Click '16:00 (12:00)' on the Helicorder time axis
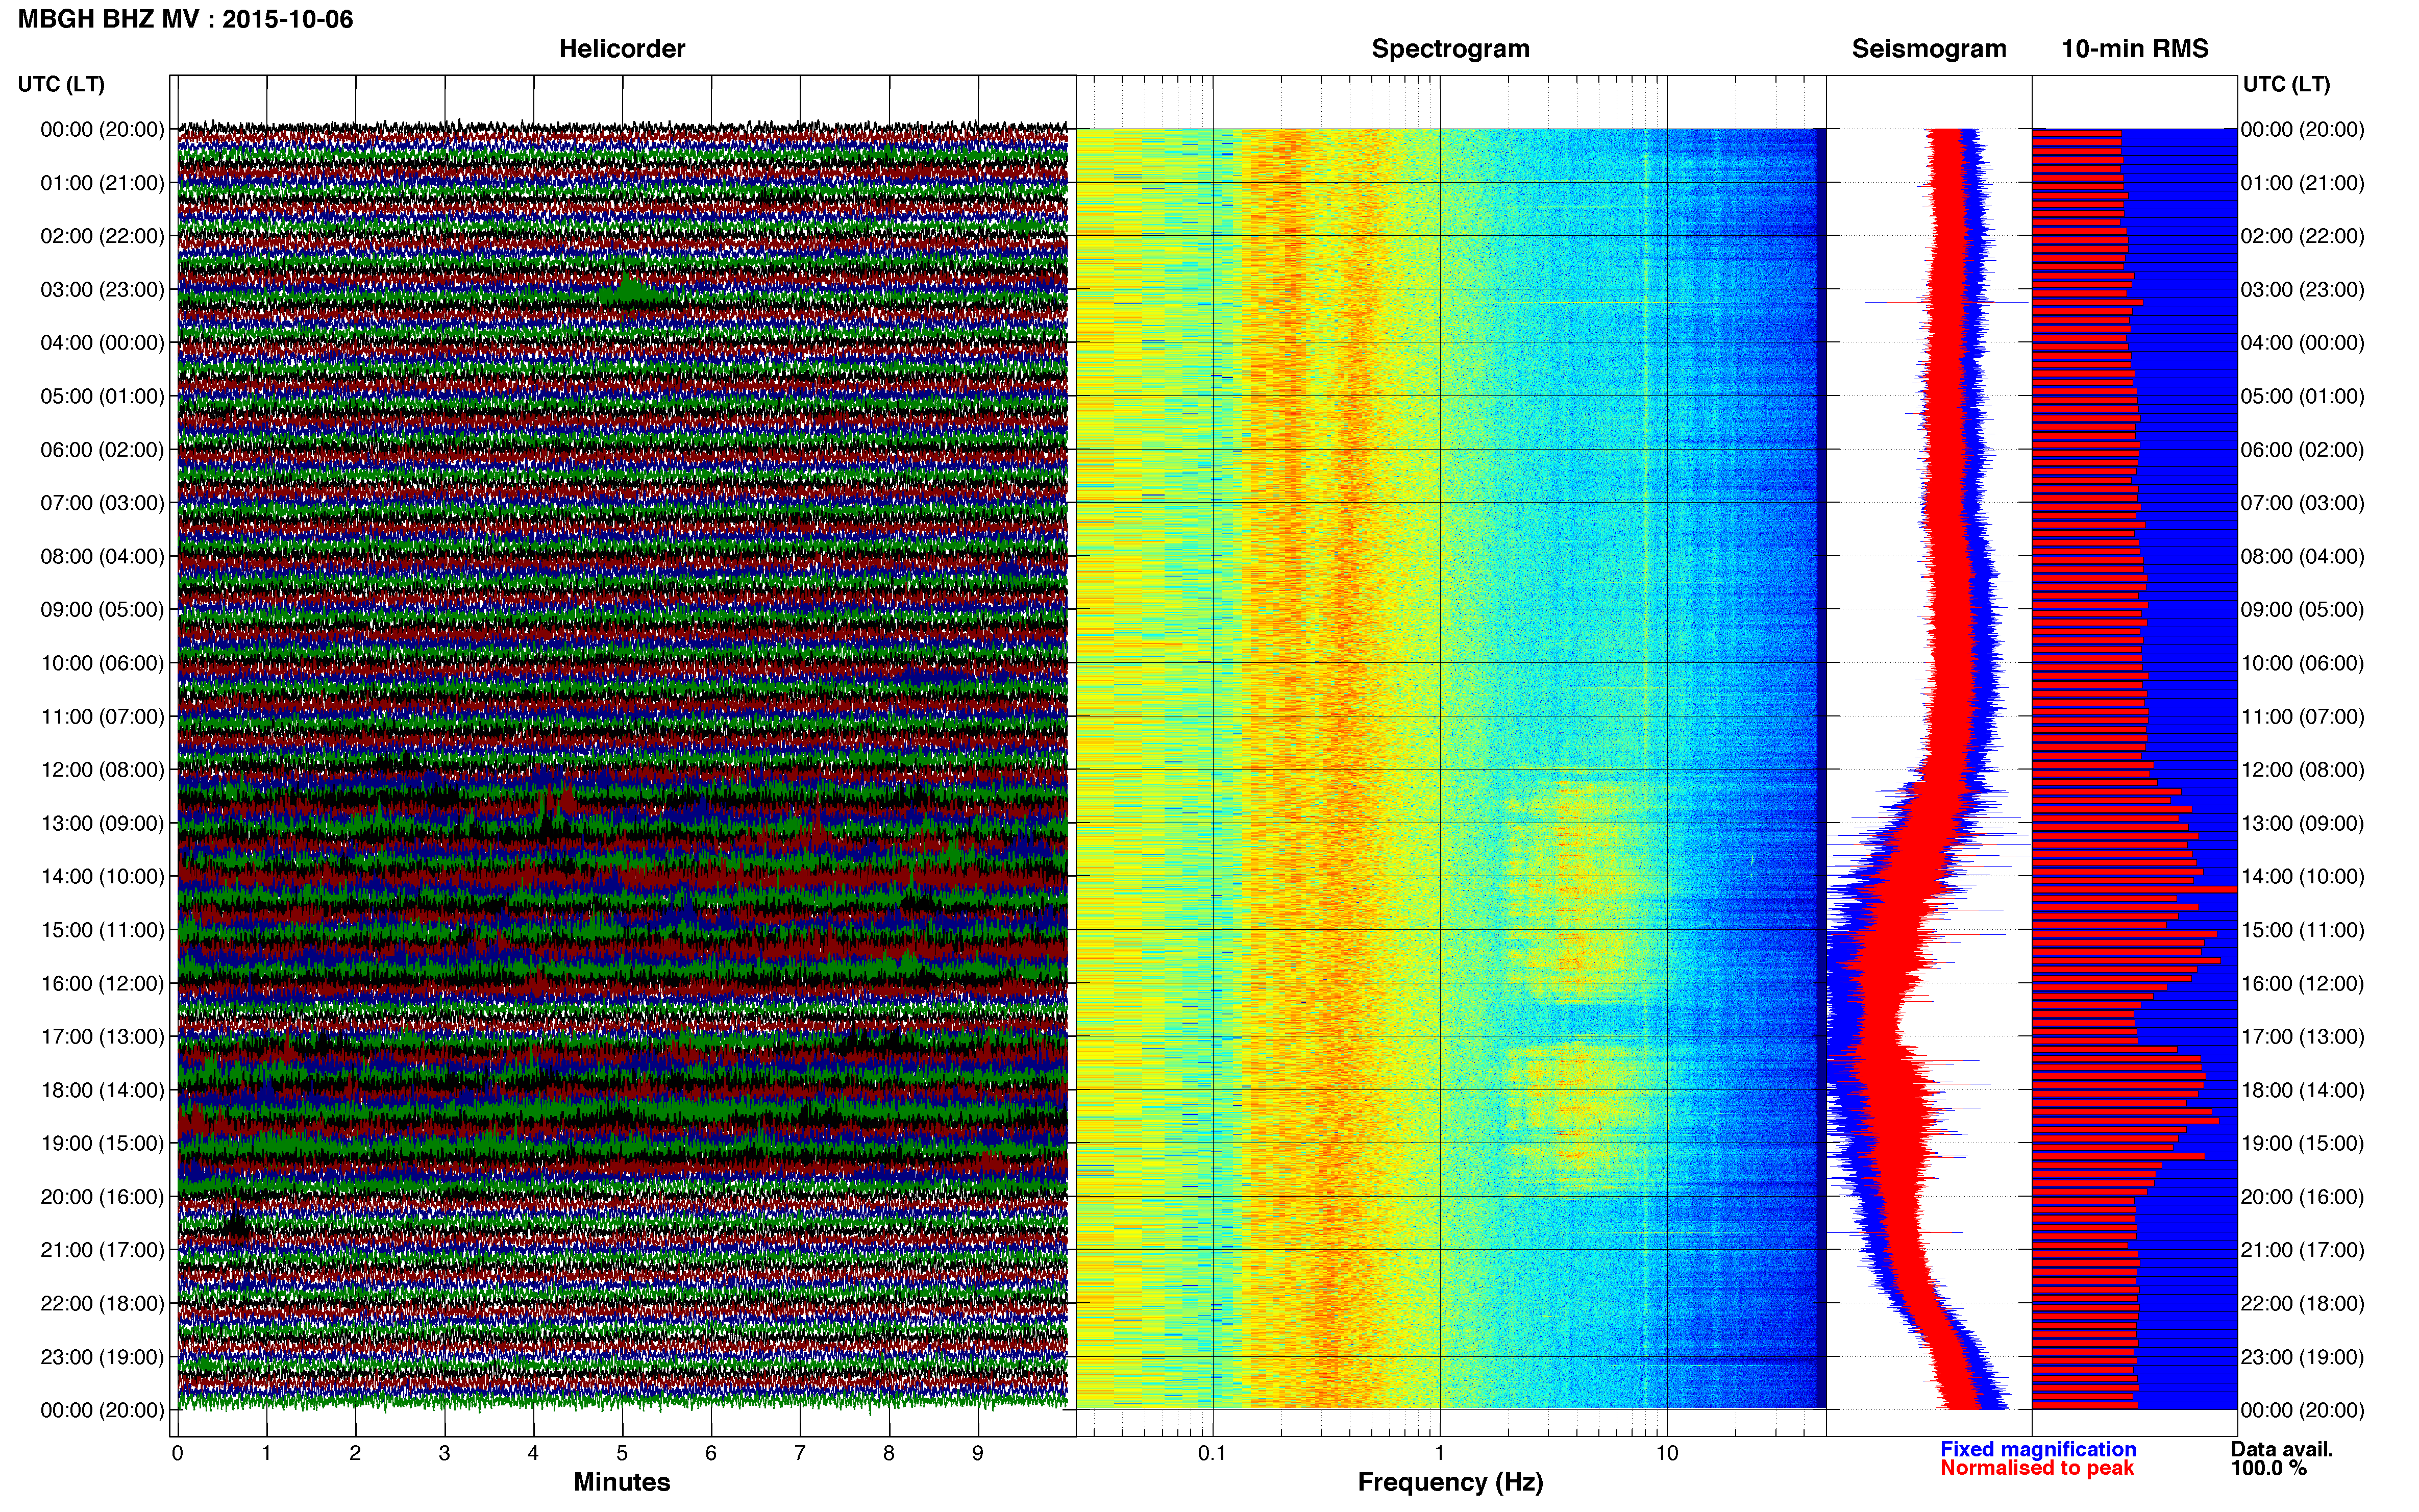This screenshot has height=1512, width=2419. coord(102,984)
